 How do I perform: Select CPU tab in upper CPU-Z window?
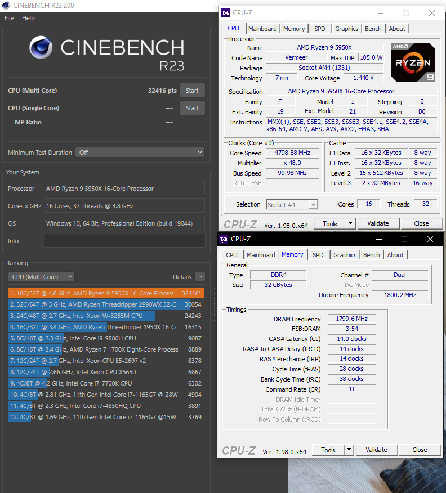pyautogui.click(x=233, y=28)
